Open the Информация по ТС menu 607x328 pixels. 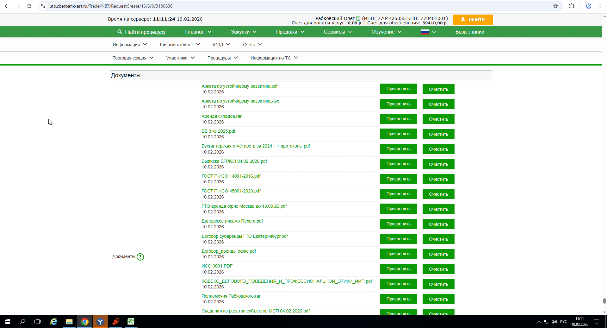coord(274,58)
